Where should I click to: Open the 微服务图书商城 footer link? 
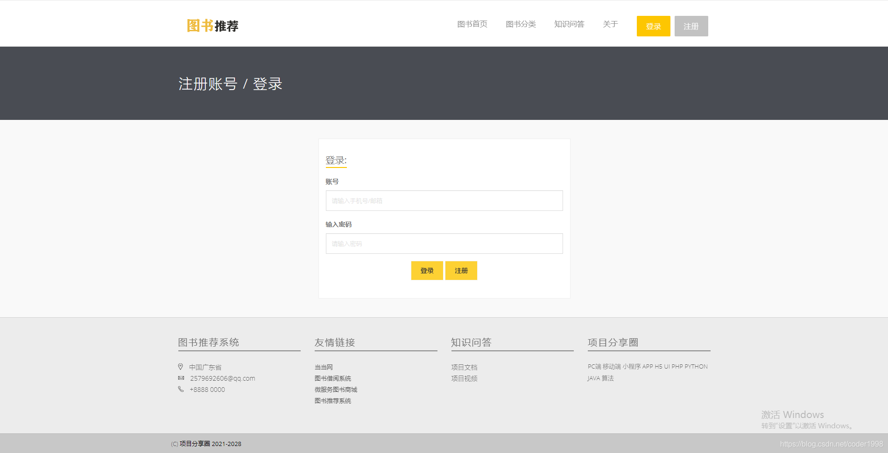tap(336, 390)
